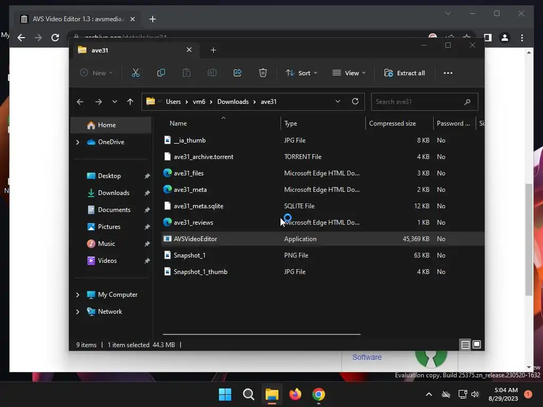
Task: Select the ave31_meta.sqlite file
Action: (x=323, y=206)
